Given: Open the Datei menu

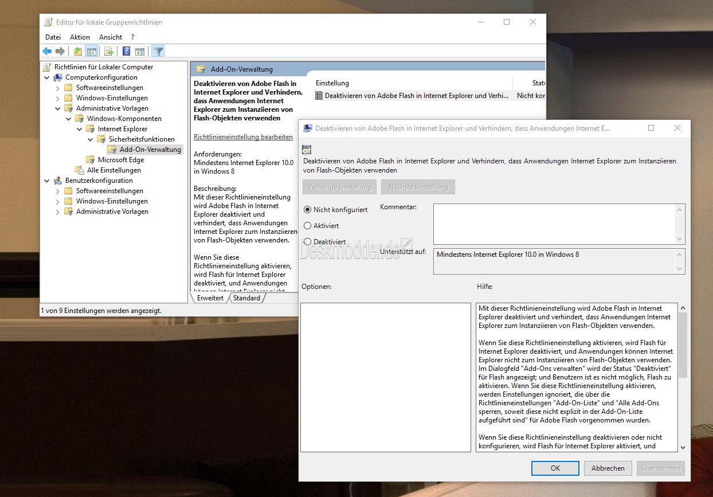Looking at the screenshot, I should [x=53, y=37].
